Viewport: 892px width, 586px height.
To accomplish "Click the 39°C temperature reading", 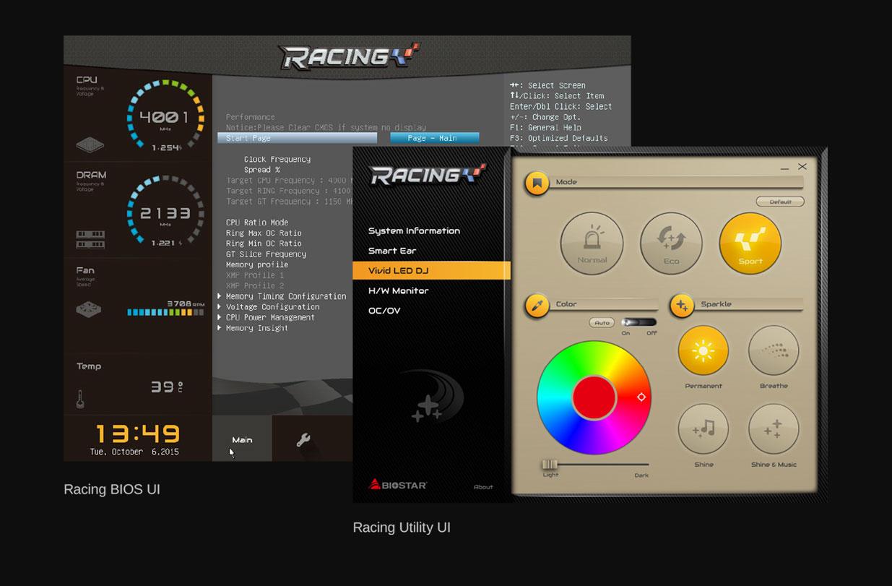I will coord(167,387).
